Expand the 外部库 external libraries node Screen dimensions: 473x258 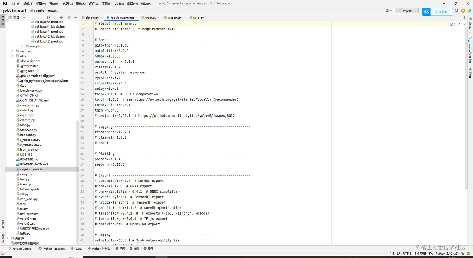tap(7, 238)
